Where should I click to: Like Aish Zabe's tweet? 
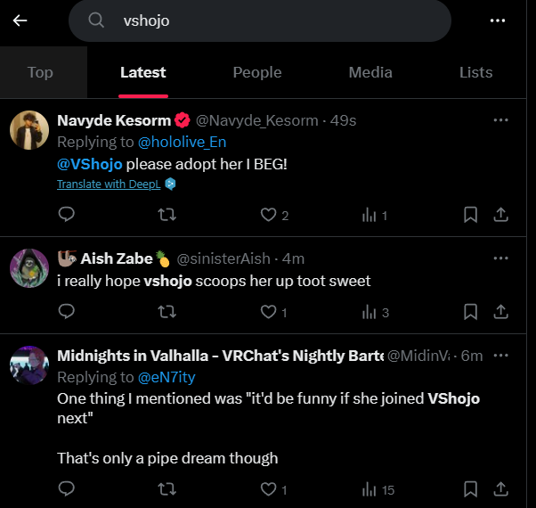(x=268, y=312)
